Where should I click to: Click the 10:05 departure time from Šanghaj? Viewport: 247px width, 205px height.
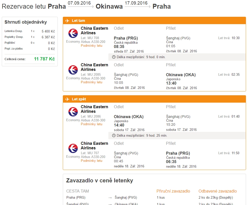point(119,83)
